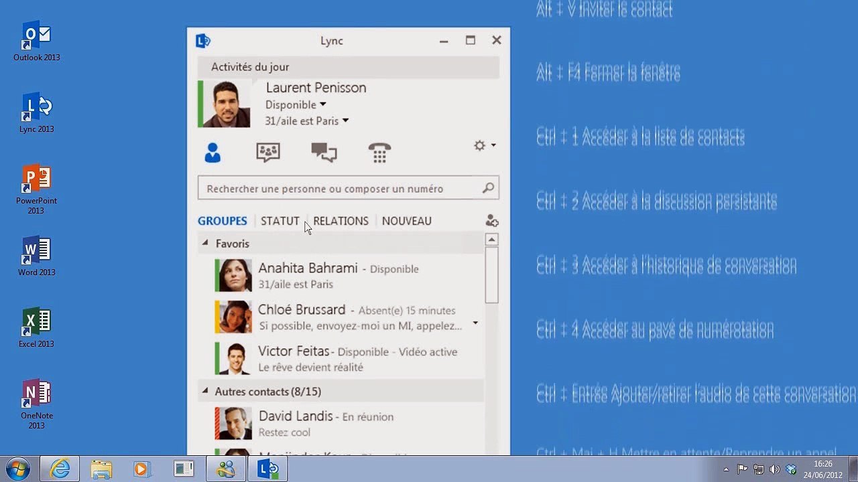The image size is (858, 482).
Task: Minimize the Lync window
Action: click(x=444, y=41)
